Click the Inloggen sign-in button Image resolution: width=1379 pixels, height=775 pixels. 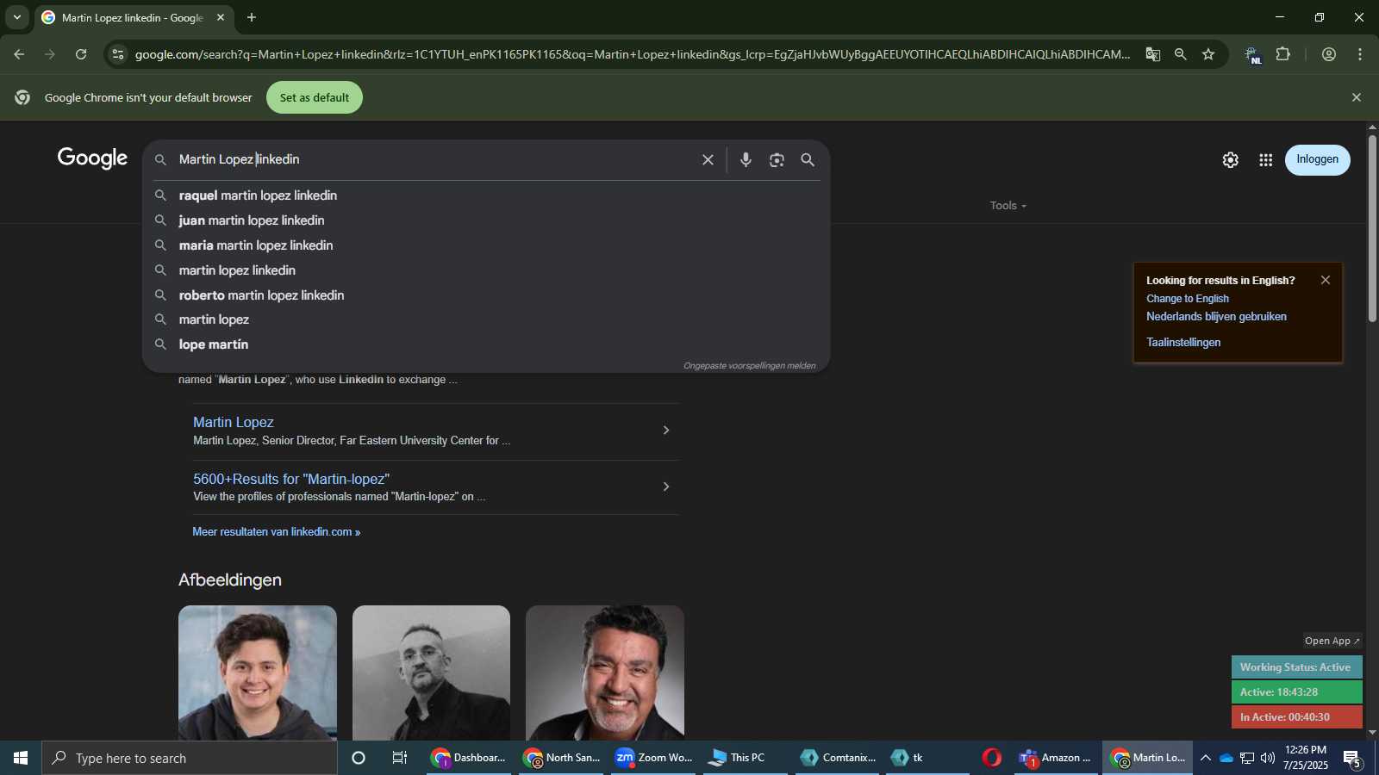pyautogui.click(x=1317, y=160)
